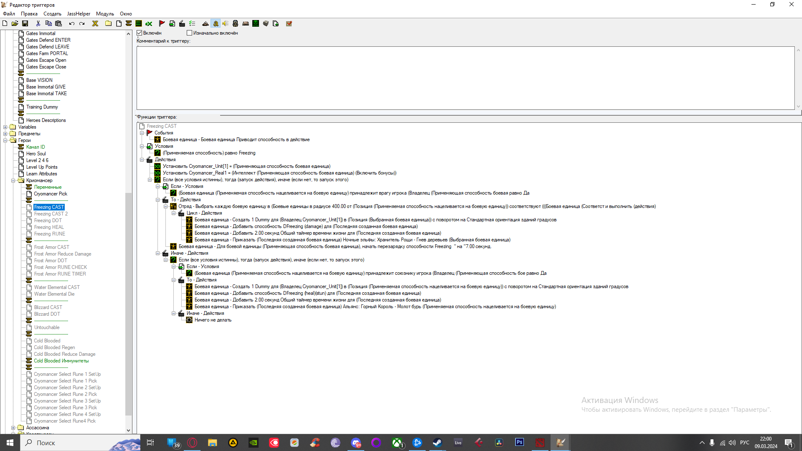Expand the Ассассина folder

pyautogui.click(x=13, y=428)
